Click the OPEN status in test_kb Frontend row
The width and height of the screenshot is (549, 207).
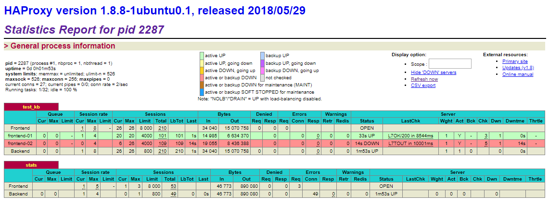(367, 128)
